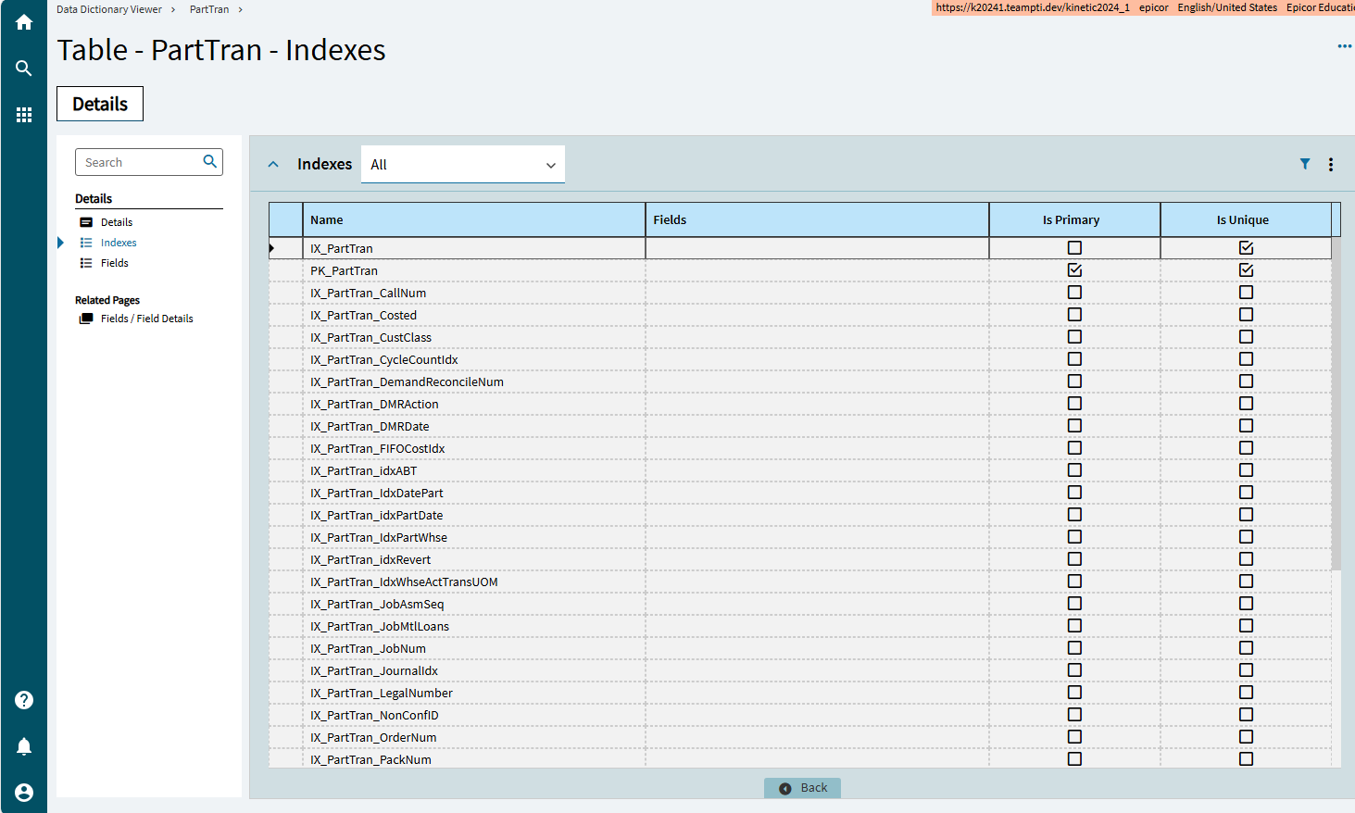Expand breadcrumb chevron after PartTran

tap(241, 9)
